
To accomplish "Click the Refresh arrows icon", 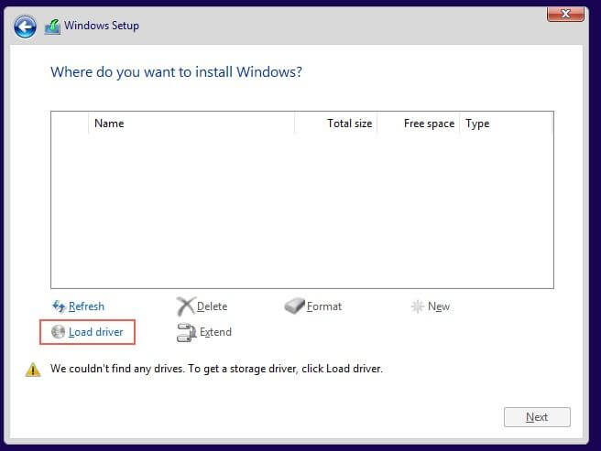I will click(59, 306).
